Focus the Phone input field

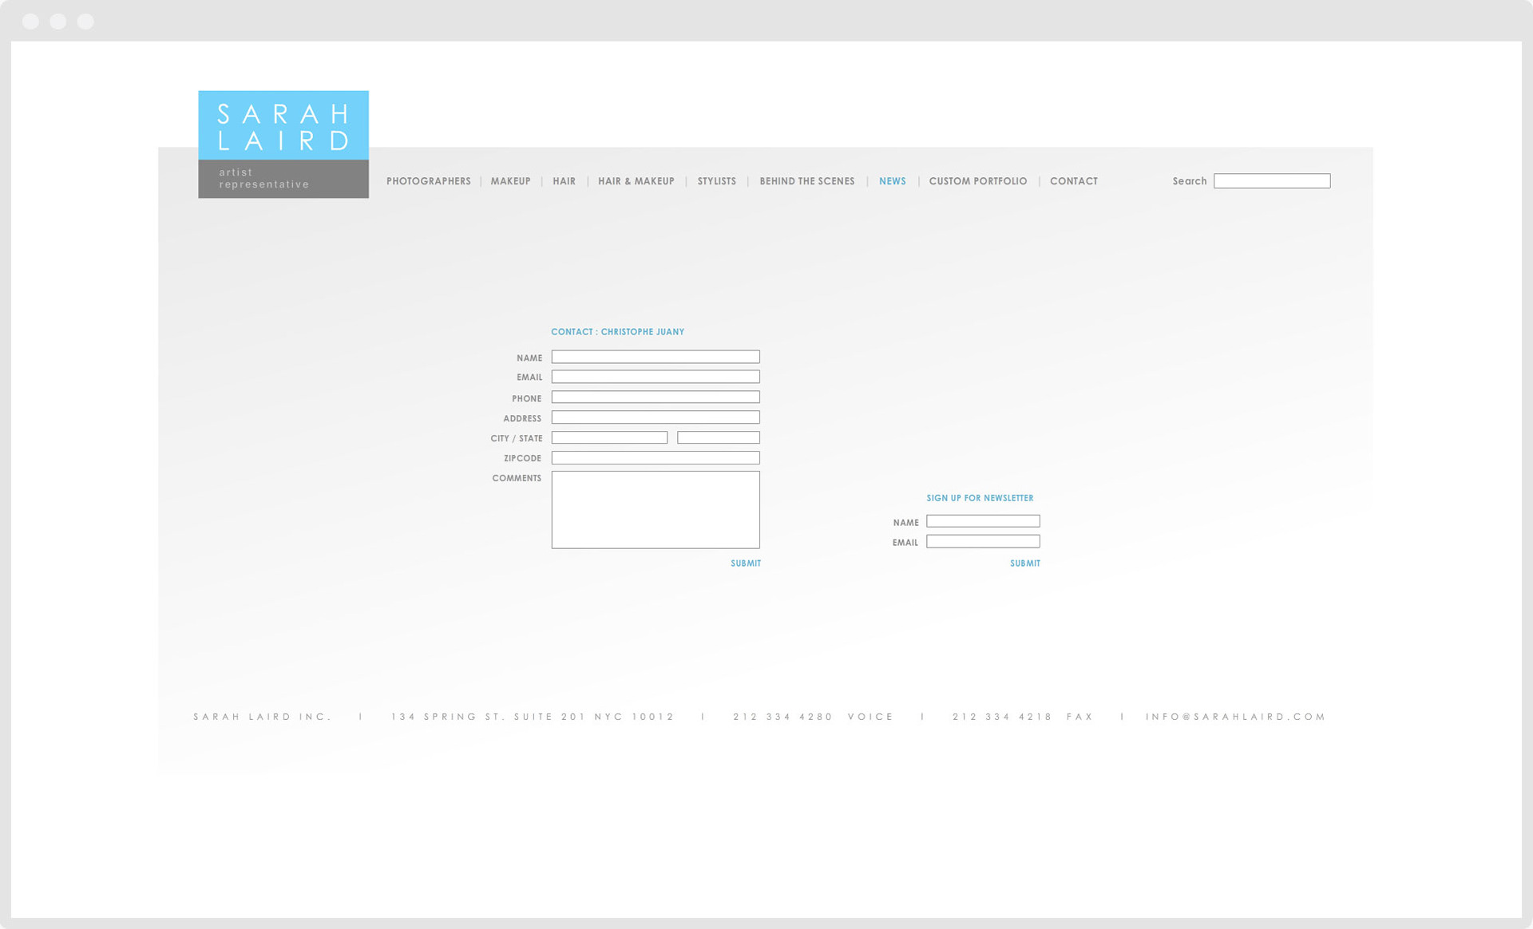point(655,397)
